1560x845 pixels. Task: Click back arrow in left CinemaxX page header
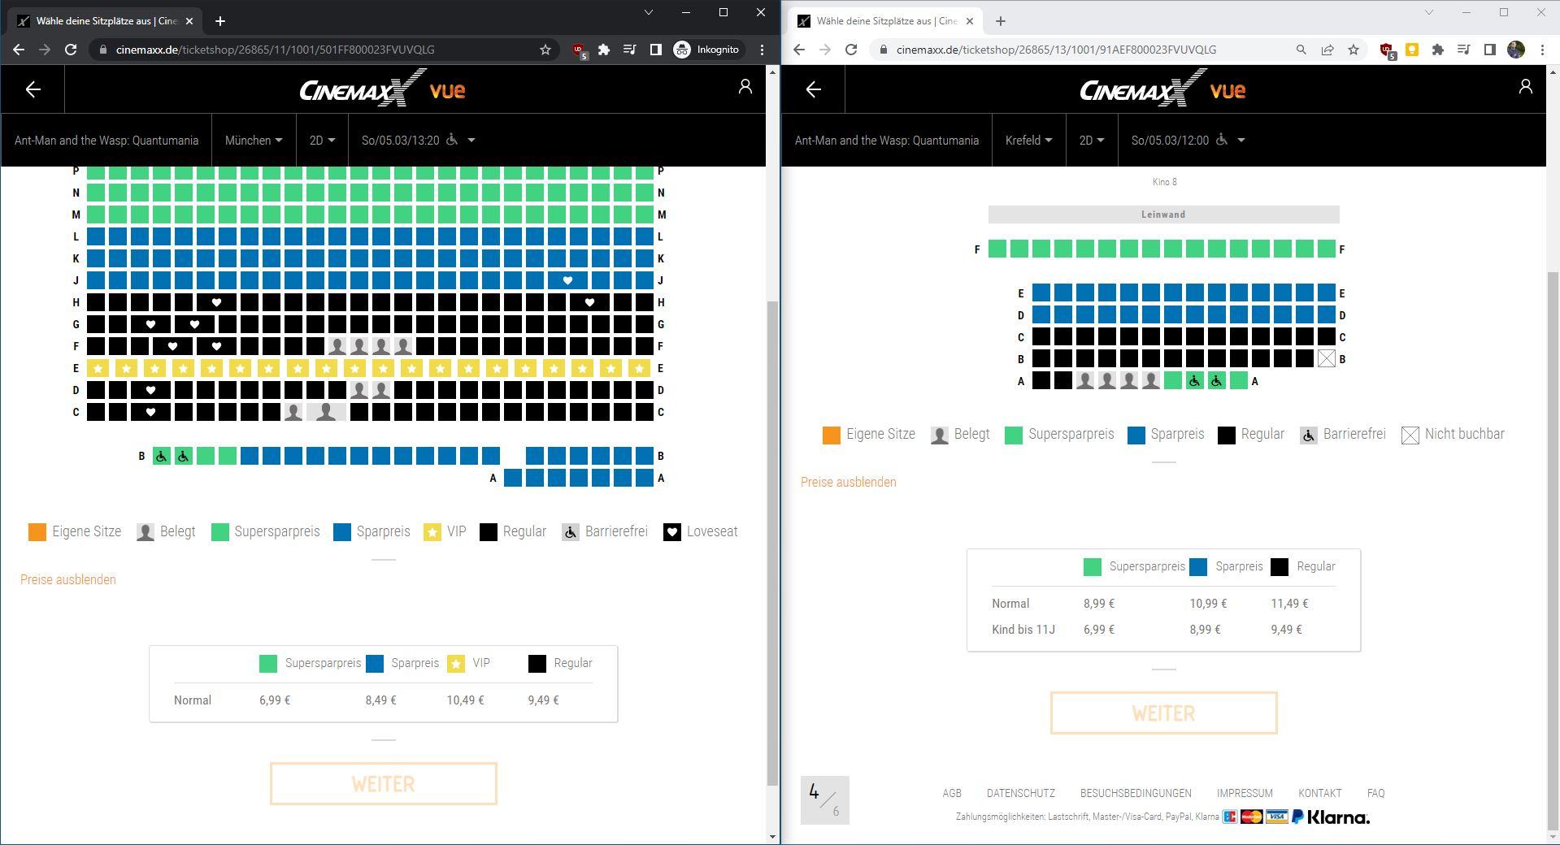tap(33, 89)
